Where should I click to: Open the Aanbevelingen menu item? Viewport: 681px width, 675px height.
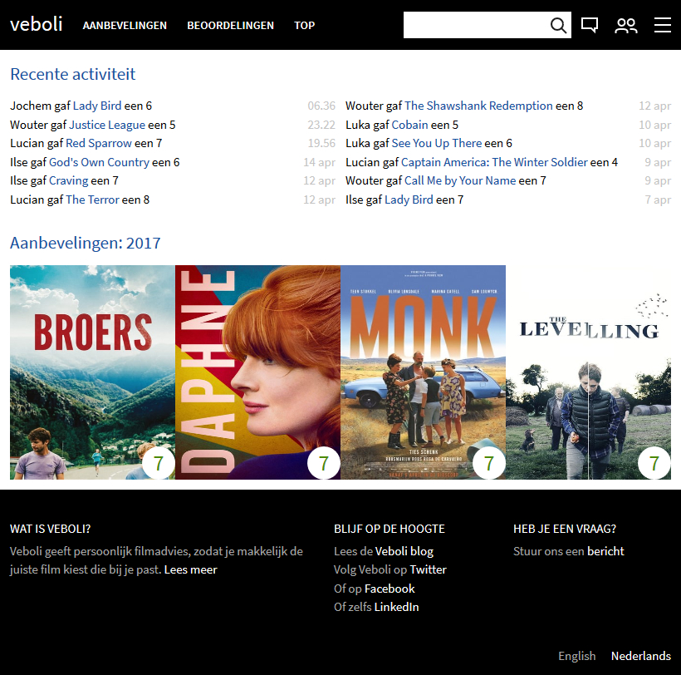coord(125,26)
